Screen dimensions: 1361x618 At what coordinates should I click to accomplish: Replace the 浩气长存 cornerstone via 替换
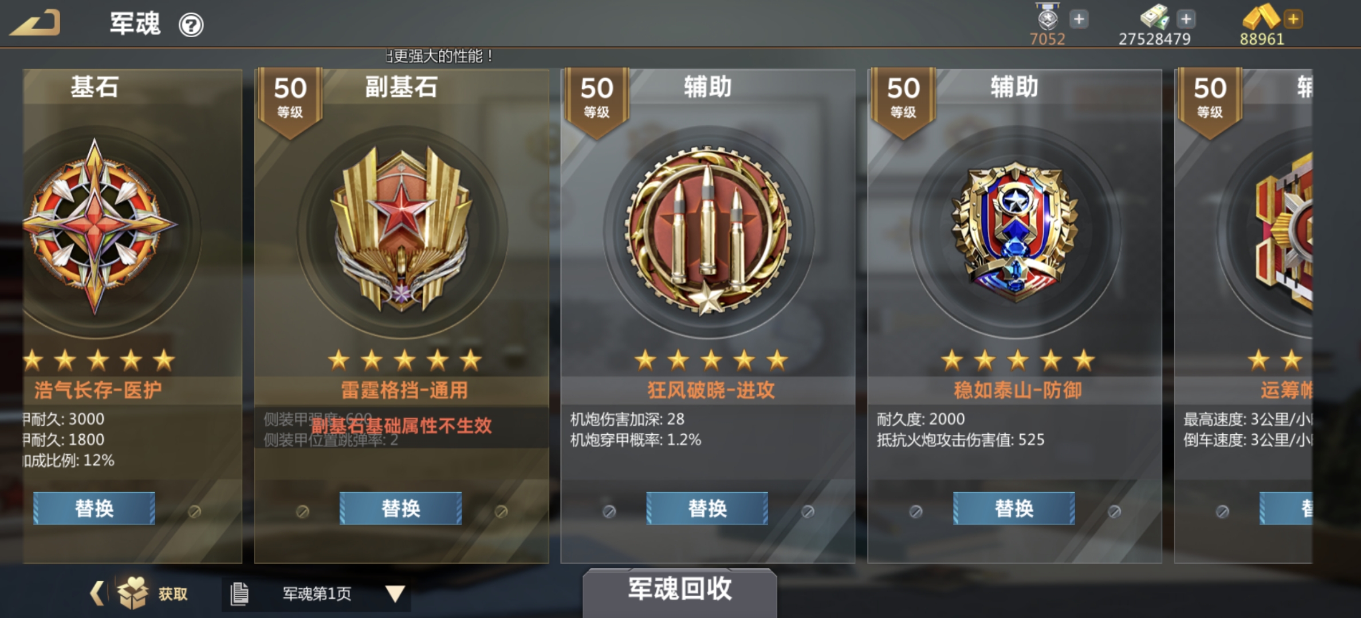[94, 508]
